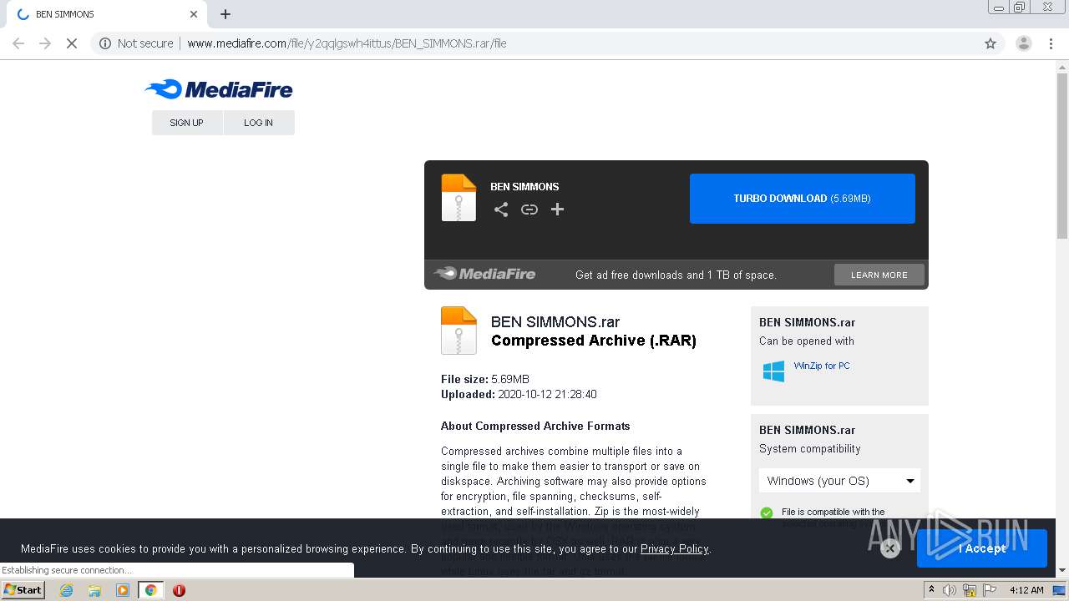Image resolution: width=1069 pixels, height=601 pixels.
Task: Click the SIGN UP button
Action: 187,123
